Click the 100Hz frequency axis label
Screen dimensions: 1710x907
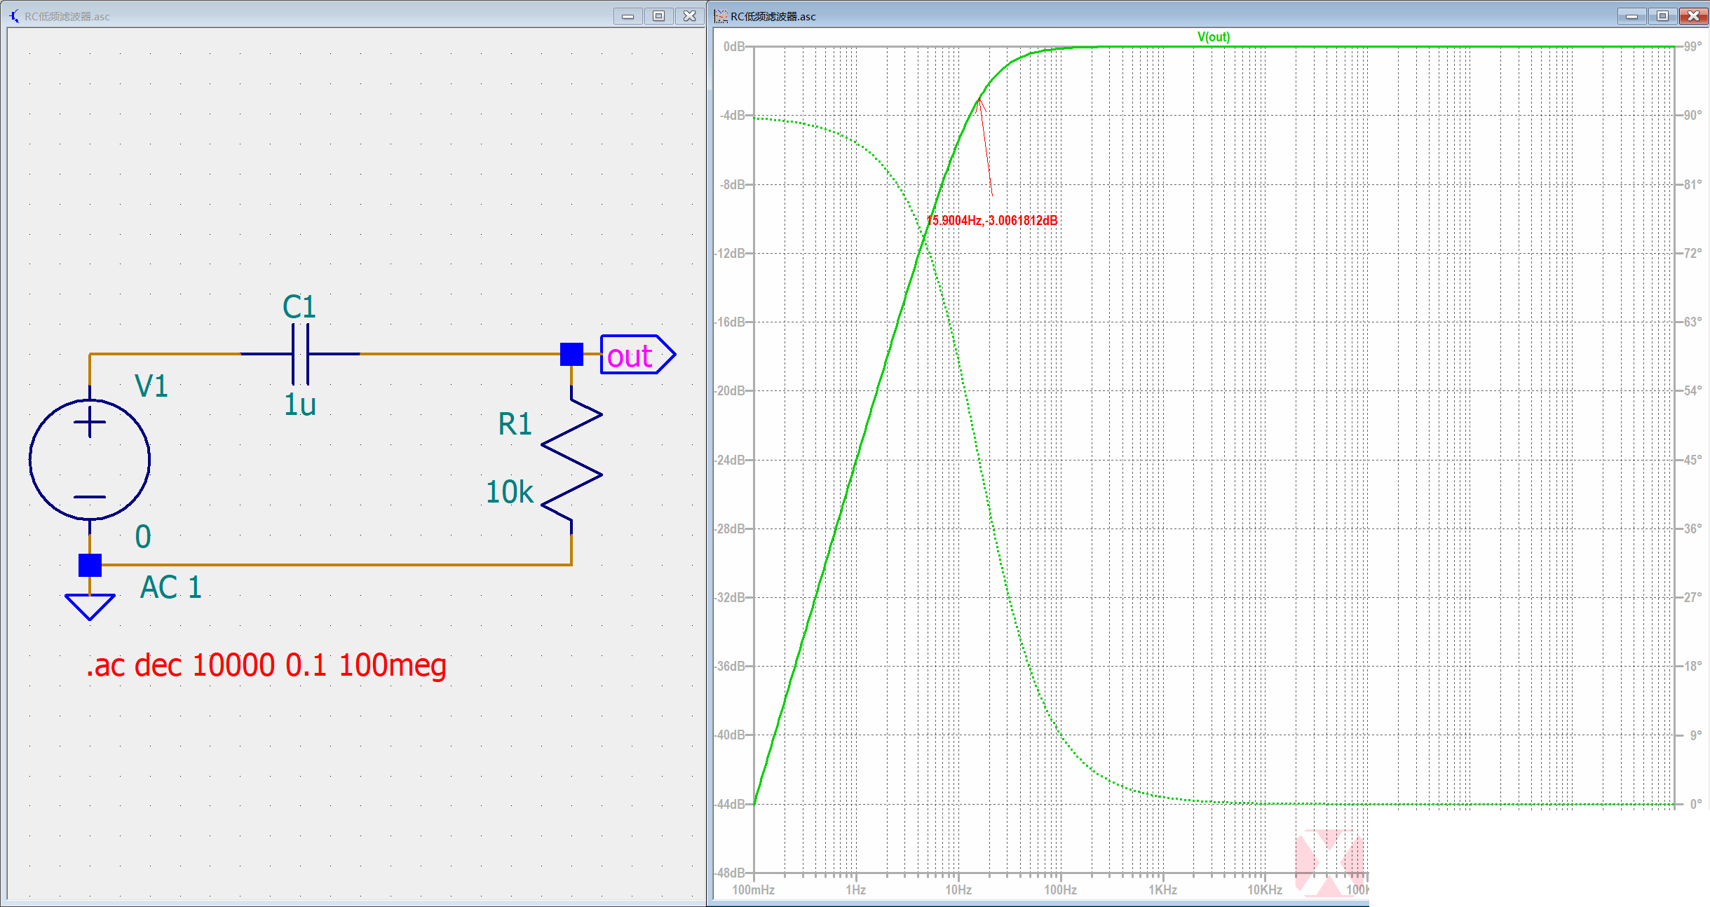point(1061,889)
